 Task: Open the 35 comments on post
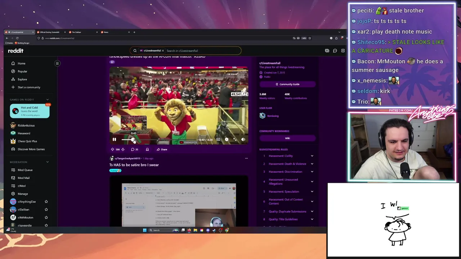[x=135, y=149]
